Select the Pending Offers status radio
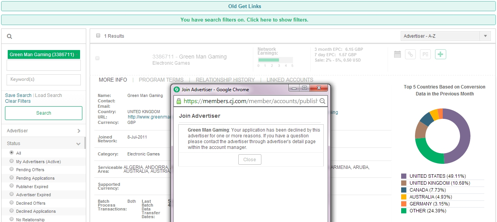497x222 pixels. pyautogui.click(x=12, y=169)
